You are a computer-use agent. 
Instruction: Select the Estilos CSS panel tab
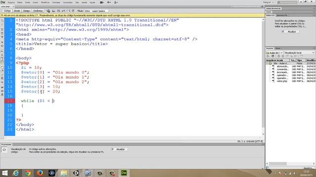click(270, 15)
